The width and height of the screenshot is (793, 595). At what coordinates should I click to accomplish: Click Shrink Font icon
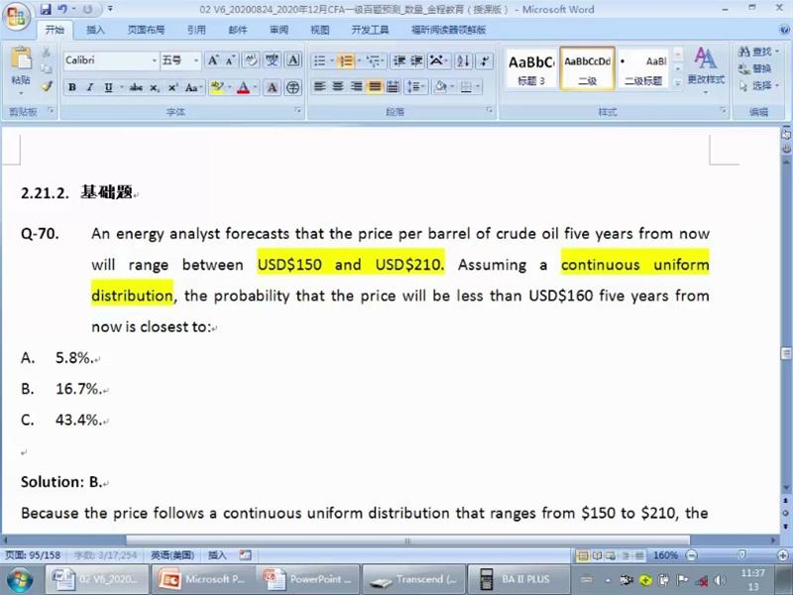click(x=231, y=60)
